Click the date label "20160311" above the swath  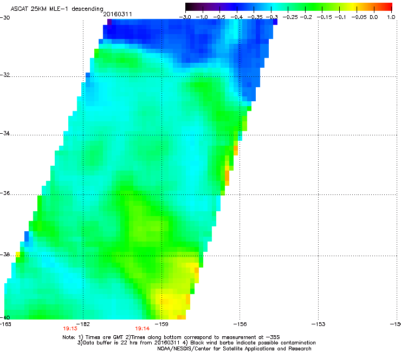[x=118, y=14]
